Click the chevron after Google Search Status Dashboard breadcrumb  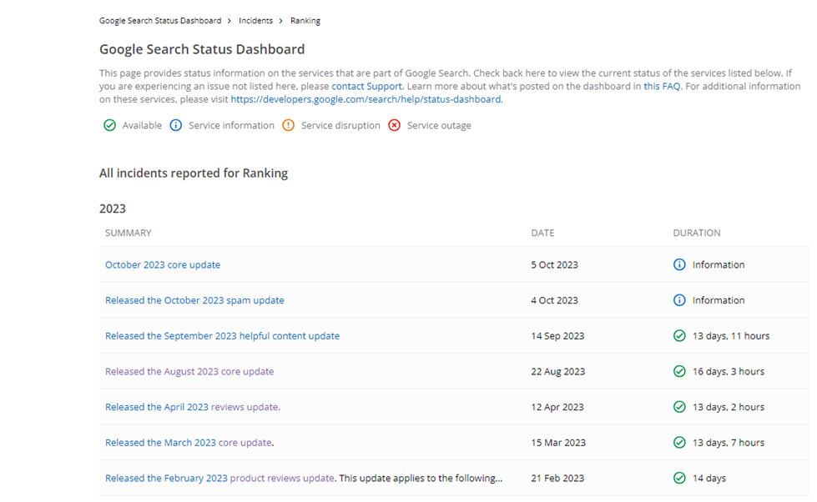click(x=229, y=21)
